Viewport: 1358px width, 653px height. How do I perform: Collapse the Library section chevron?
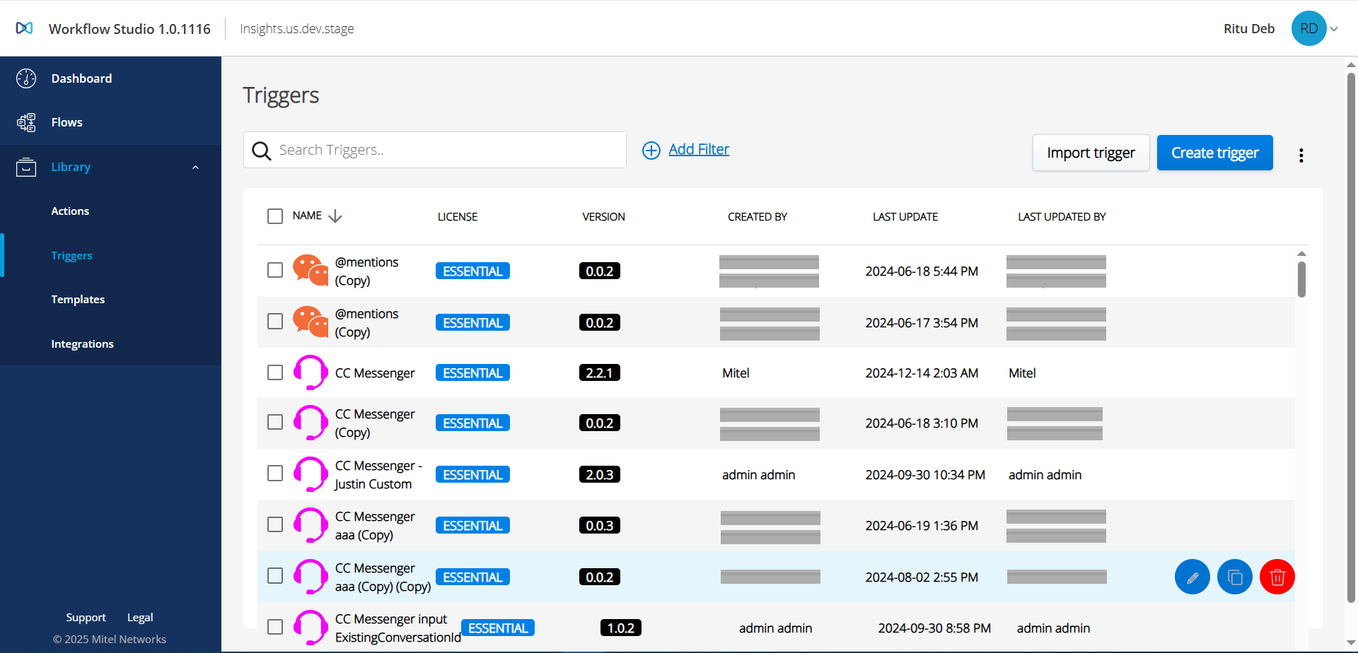pyautogui.click(x=196, y=167)
